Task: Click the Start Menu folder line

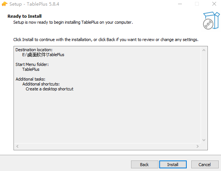Action: pyautogui.click(x=32, y=64)
